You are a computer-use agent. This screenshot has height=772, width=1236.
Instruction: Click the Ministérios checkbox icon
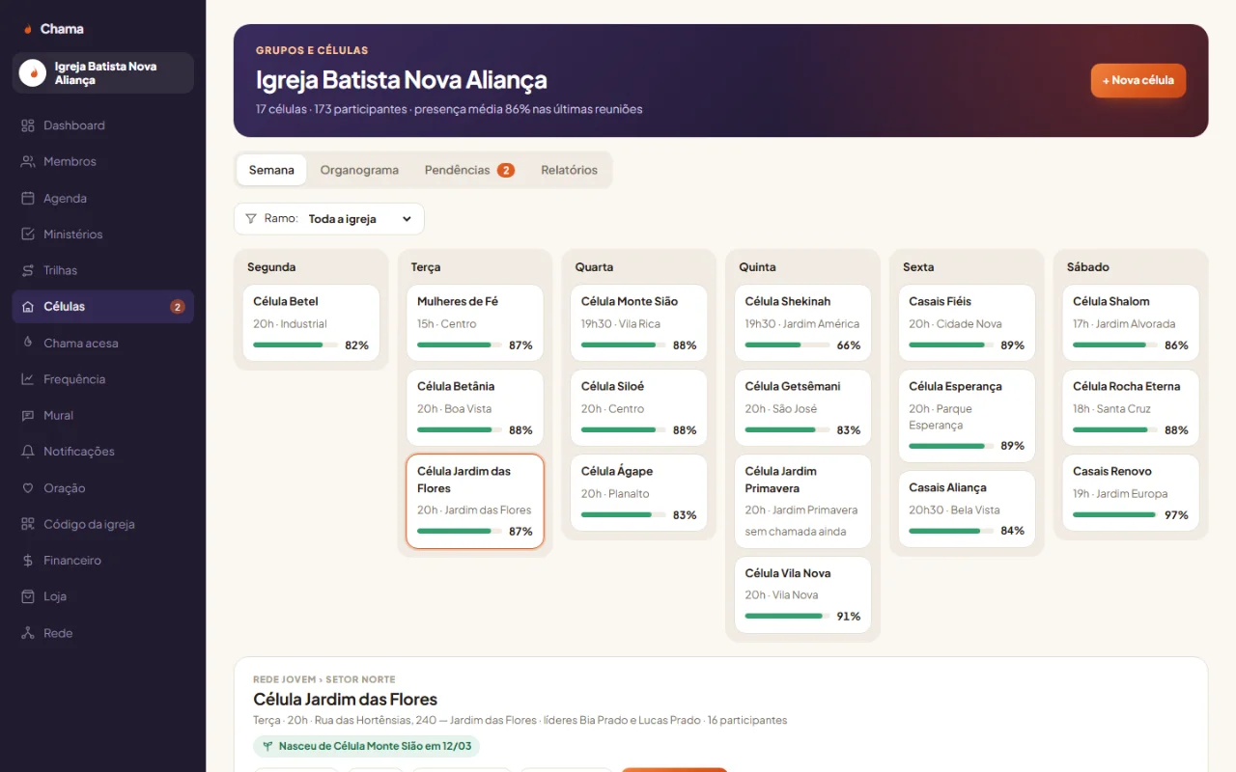tap(27, 234)
